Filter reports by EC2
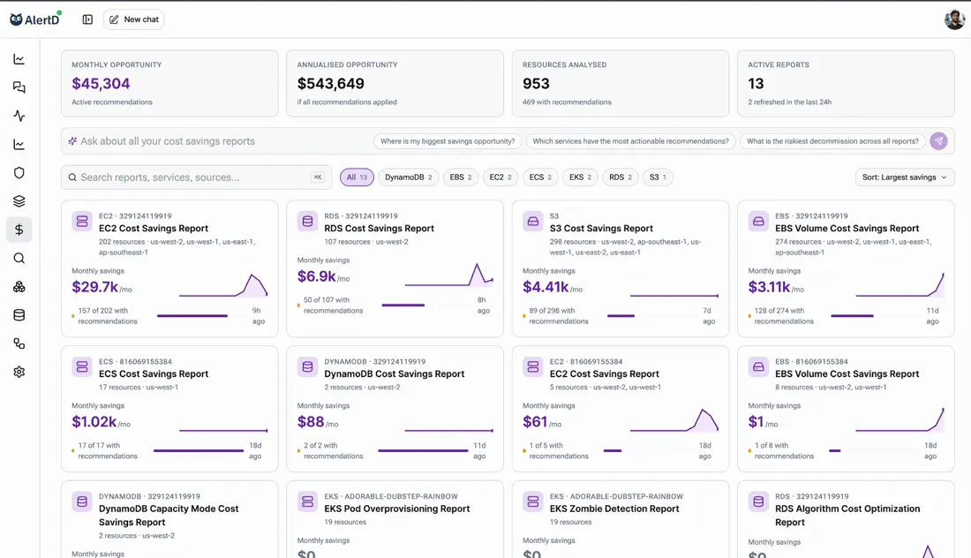 coord(501,177)
